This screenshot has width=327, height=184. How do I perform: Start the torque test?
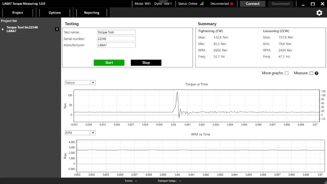tap(109, 63)
